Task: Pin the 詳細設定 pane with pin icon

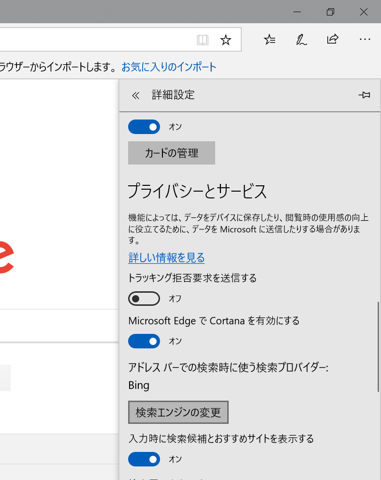Action: tap(364, 95)
